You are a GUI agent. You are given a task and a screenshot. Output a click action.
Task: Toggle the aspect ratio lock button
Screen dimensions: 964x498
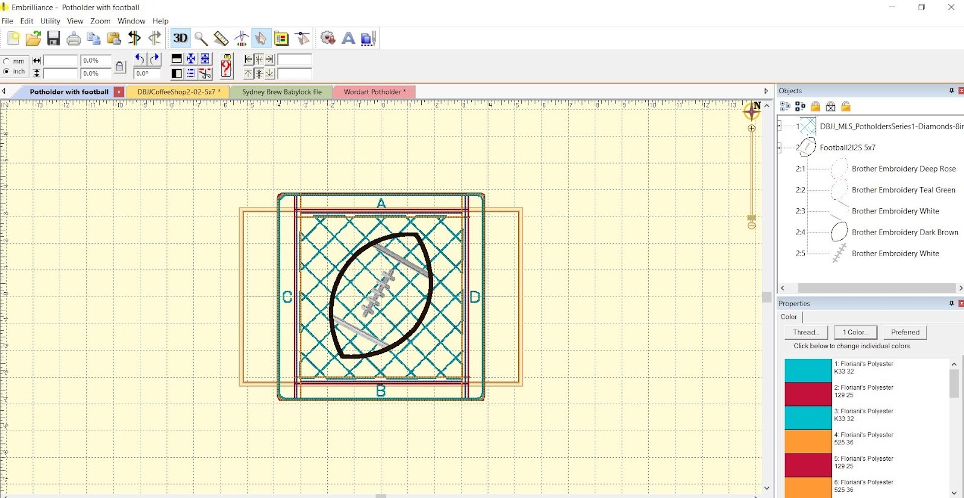click(x=120, y=67)
